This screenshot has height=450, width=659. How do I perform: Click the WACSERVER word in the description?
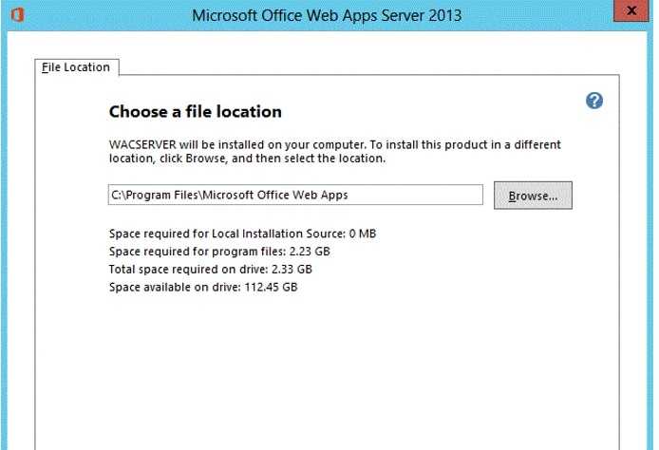click(143, 145)
